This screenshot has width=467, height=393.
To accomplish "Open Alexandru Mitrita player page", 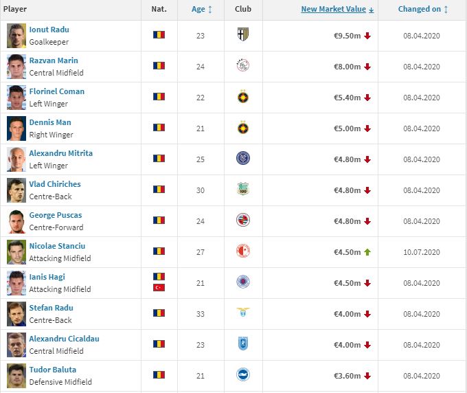I will coord(60,153).
